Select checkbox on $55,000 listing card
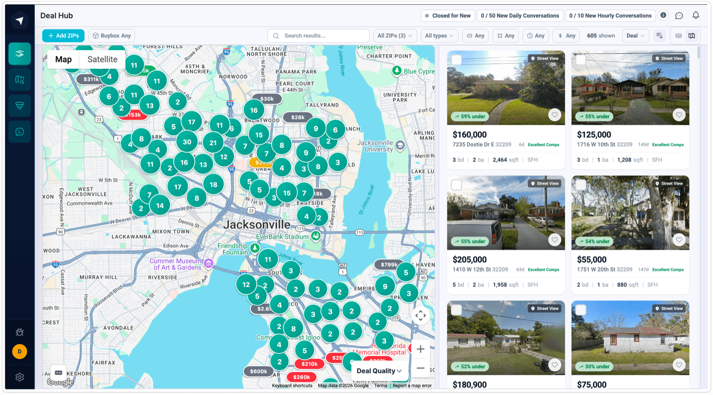713x395 pixels. (581, 185)
